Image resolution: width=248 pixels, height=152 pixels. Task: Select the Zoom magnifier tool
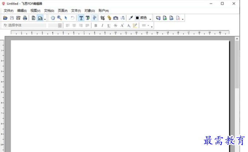59,18
